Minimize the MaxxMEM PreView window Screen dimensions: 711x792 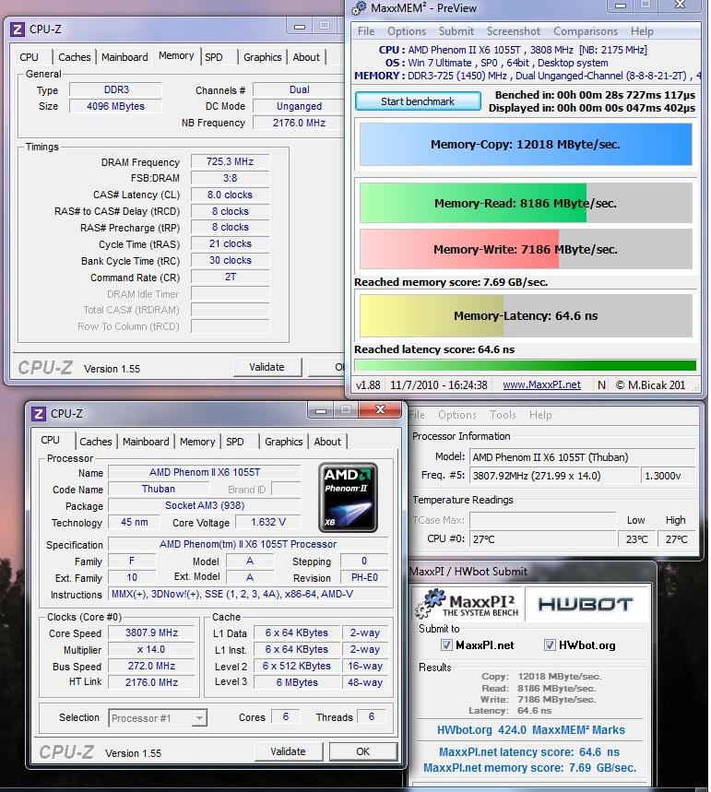(621, 6)
